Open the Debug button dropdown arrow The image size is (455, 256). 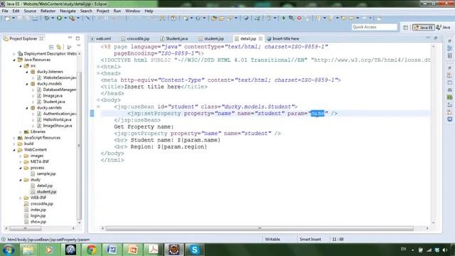[53, 18]
